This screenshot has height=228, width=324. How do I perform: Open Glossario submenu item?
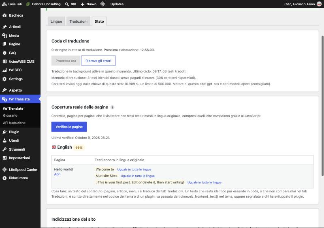click(10, 115)
